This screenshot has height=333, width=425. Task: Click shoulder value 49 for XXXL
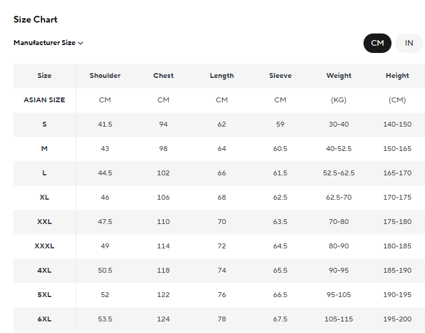pos(105,247)
